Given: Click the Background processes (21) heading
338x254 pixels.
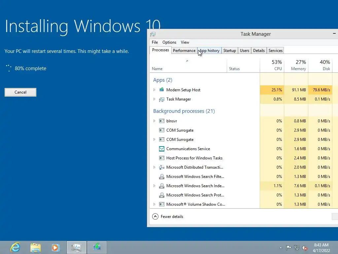Looking at the screenshot, I should (x=184, y=111).
